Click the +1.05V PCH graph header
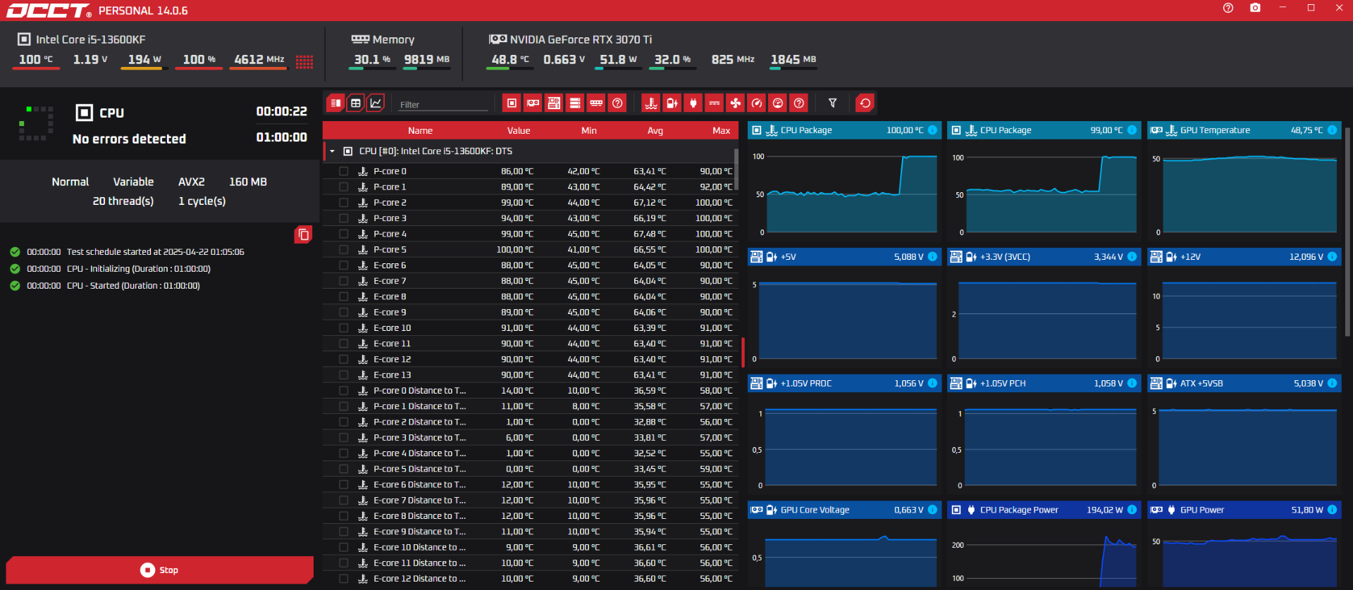 pos(1044,384)
